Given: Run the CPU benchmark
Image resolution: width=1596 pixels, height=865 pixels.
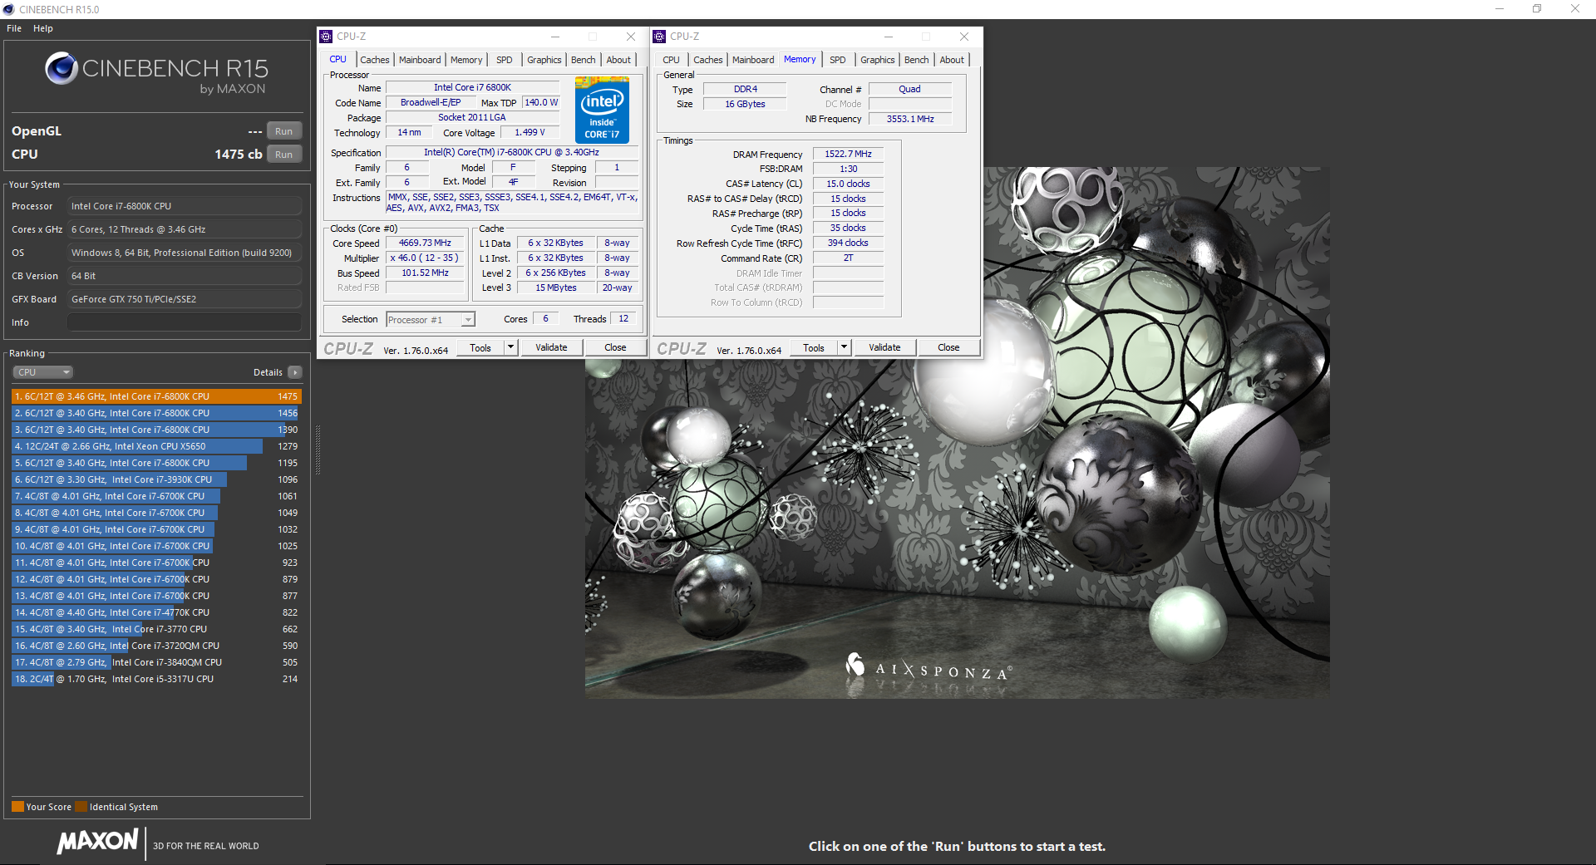Looking at the screenshot, I should (x=283, y=155).
